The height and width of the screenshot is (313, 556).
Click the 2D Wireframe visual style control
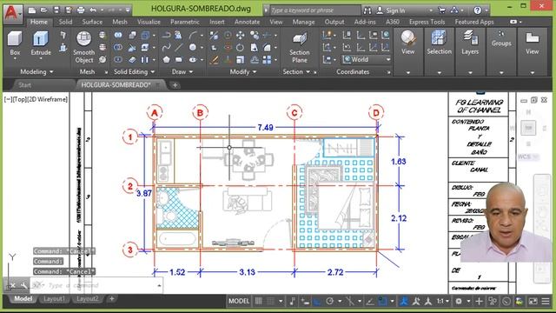48,99
